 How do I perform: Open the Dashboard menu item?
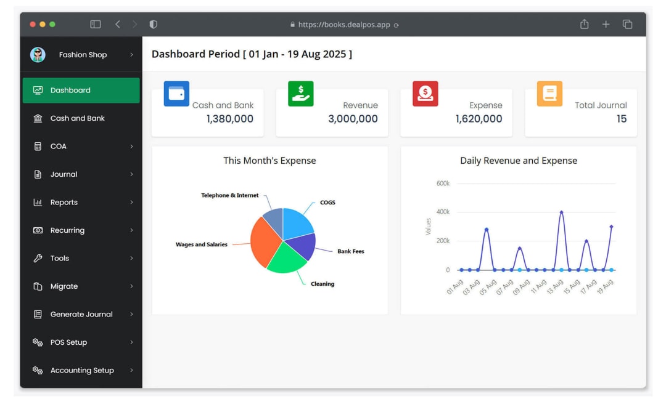(x=81, y=91)
